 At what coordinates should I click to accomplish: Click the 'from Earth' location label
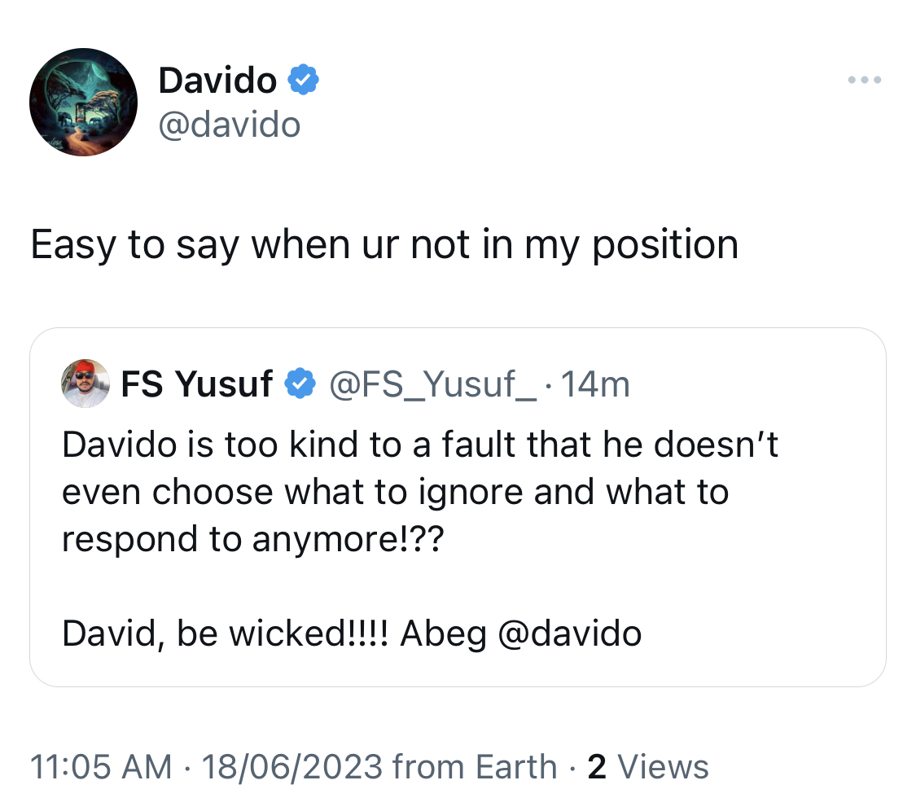pos(475,766)
